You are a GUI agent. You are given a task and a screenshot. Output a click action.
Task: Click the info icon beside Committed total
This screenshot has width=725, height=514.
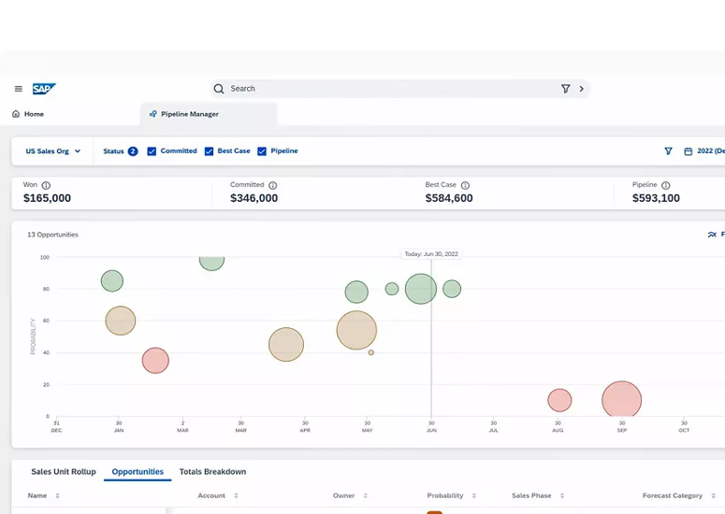coord(273,185)
